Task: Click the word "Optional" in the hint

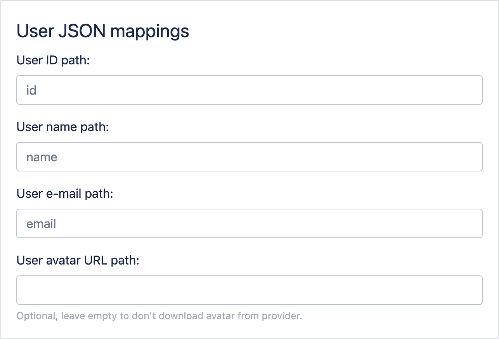Action: [37, 316]
